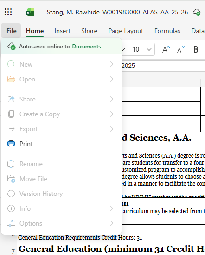Viewport: 205px width, 255px height.
Task: Select Print from the File menu
Action: 61,144
